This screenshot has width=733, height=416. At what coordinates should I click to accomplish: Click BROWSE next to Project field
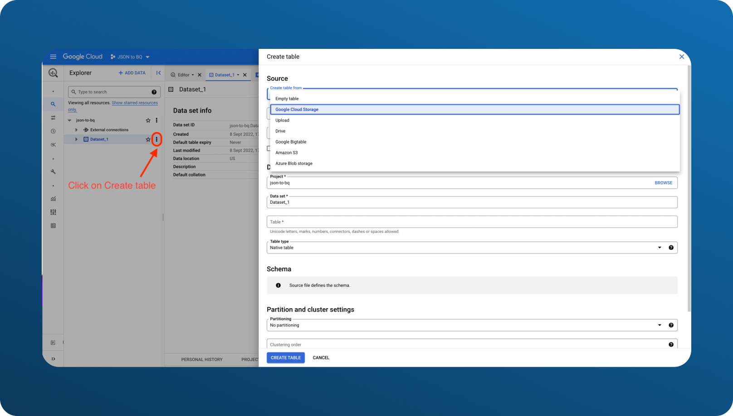[664, 183]
